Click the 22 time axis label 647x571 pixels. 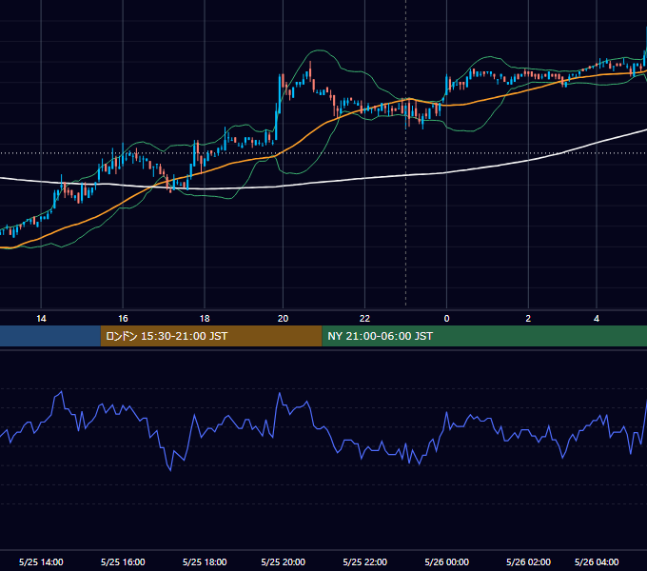[364, 319]
